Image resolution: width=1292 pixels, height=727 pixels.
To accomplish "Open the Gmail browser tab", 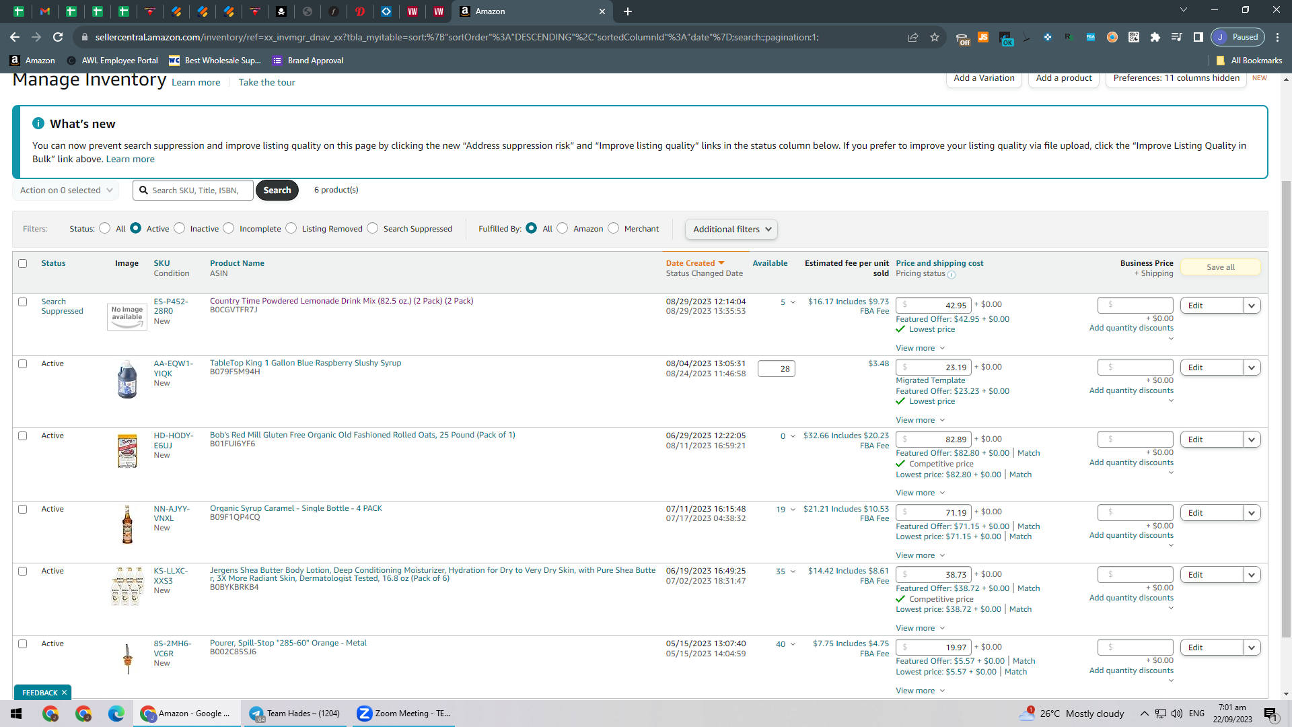I will coord(45,11).
